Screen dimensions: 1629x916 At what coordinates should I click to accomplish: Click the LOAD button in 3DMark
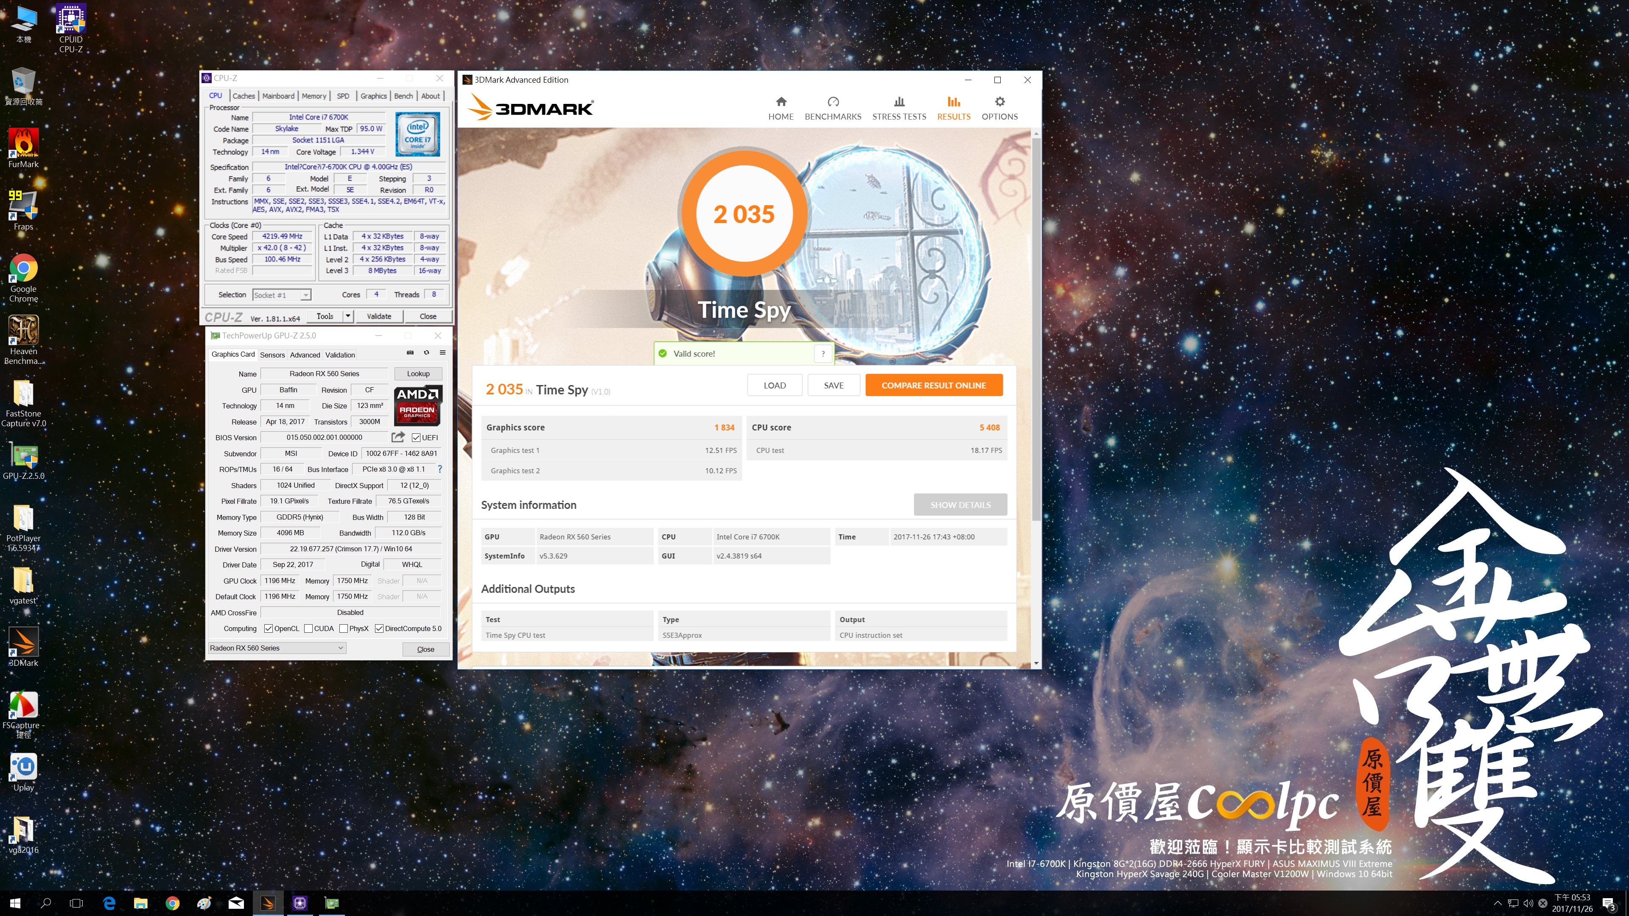tap(775, 385)
